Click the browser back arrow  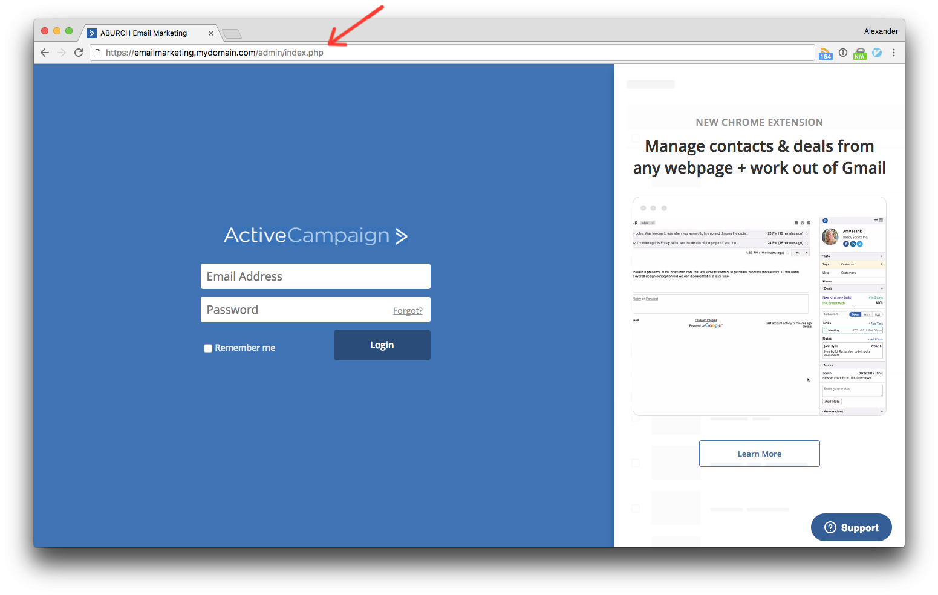tap(45, 53)
